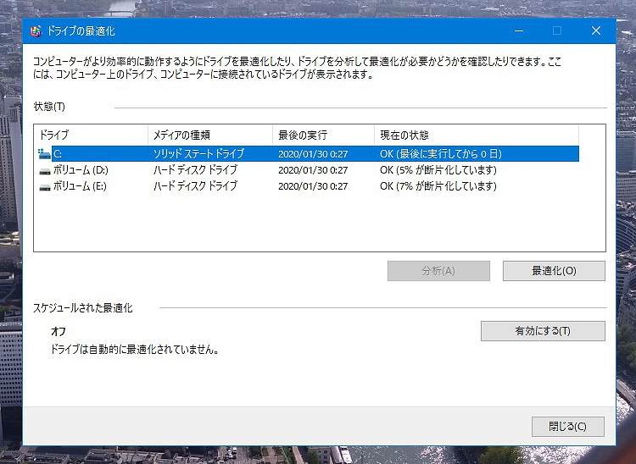Click the last run date of E: row
636x464 pixels.
(x=313, y=186)
